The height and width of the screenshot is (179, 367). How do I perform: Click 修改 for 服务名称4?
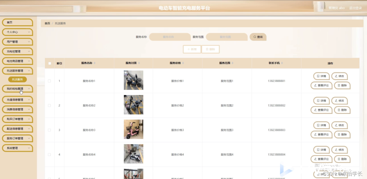tap(340, 150)
